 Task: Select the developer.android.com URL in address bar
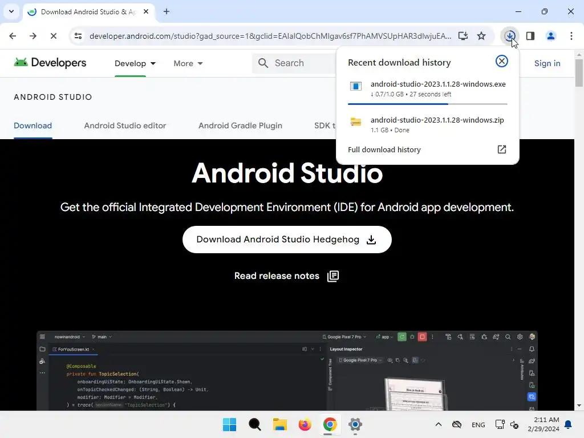(270, 36)
